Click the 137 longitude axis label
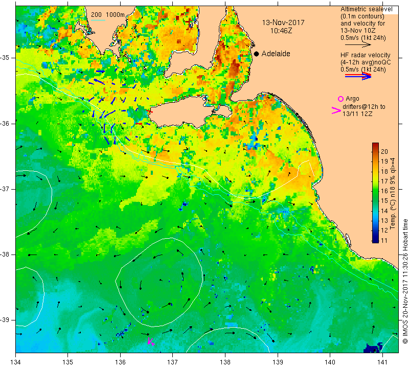 pos(172,362)
